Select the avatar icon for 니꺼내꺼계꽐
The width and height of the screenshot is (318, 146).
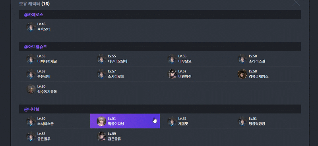point(31,59)
